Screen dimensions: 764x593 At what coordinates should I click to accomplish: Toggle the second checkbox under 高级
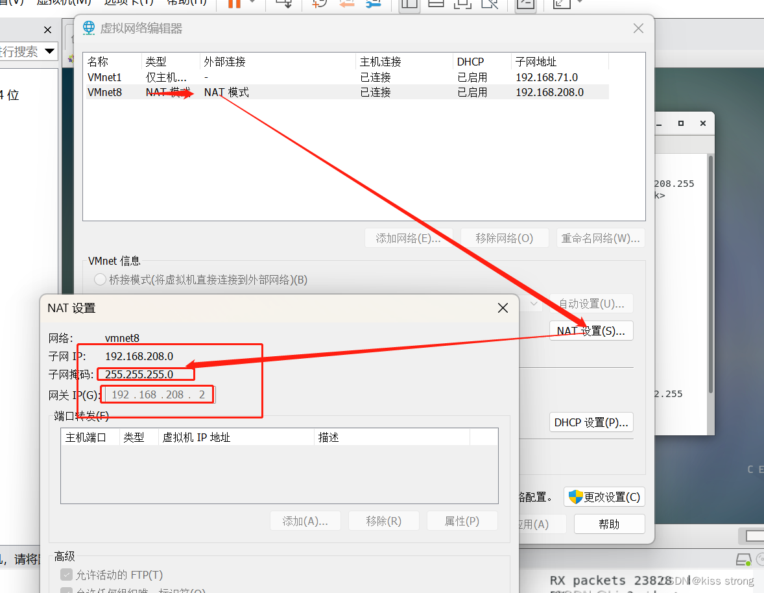point(67,589)
